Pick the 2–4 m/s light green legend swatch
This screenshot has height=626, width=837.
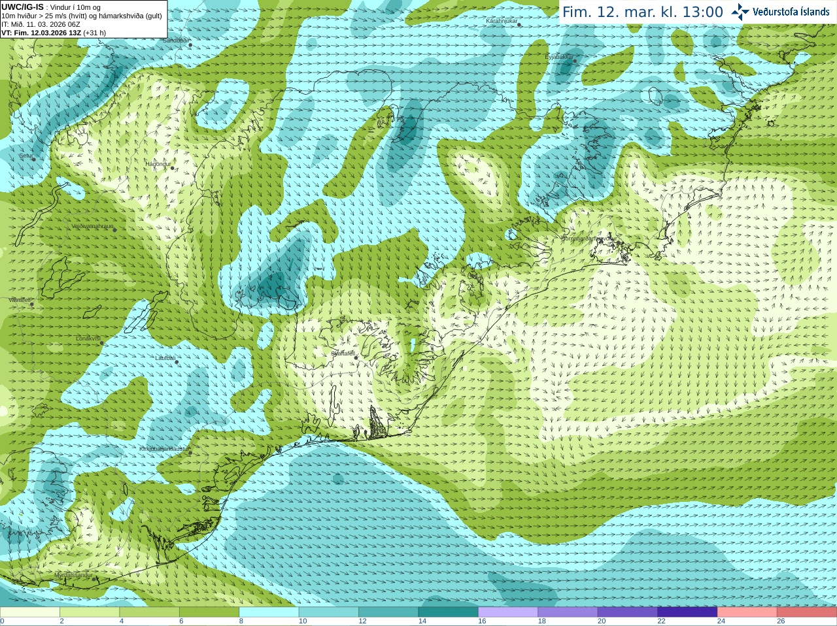(x=90, y=612)
